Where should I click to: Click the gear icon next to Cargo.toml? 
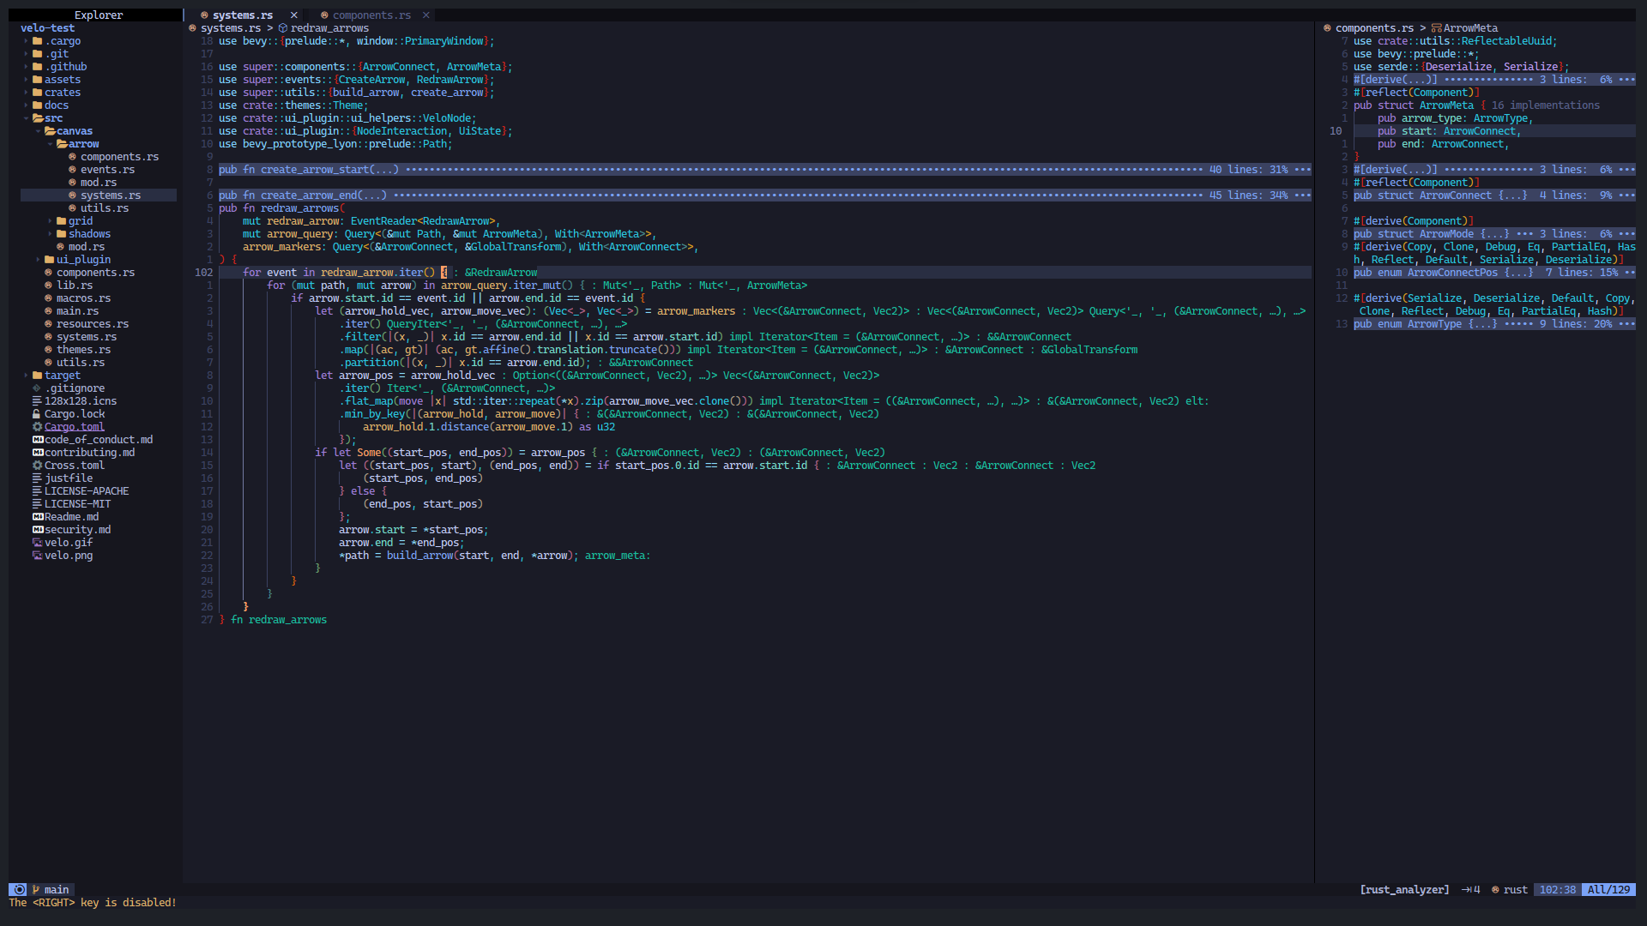(37, 426)
